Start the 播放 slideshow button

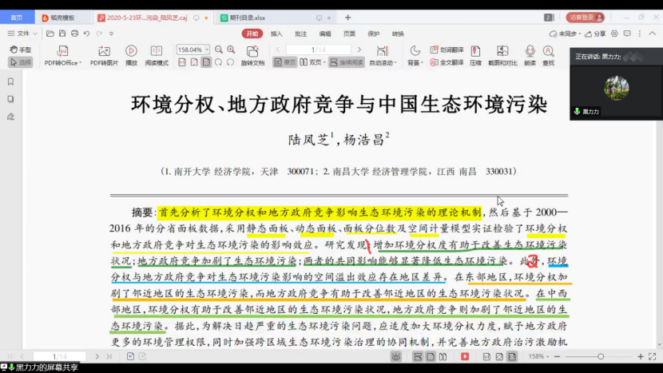(x=131, y=56)
